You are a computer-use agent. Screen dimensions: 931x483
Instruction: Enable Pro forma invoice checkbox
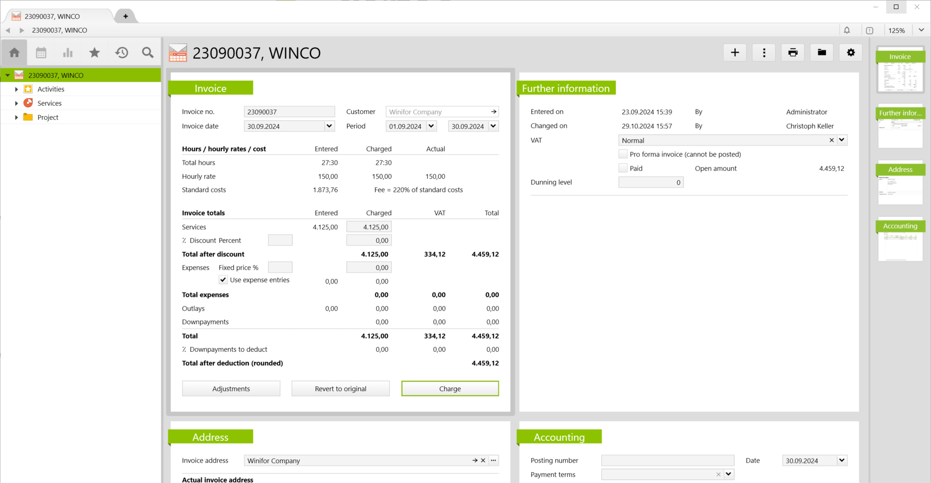[x=623, y=154]
